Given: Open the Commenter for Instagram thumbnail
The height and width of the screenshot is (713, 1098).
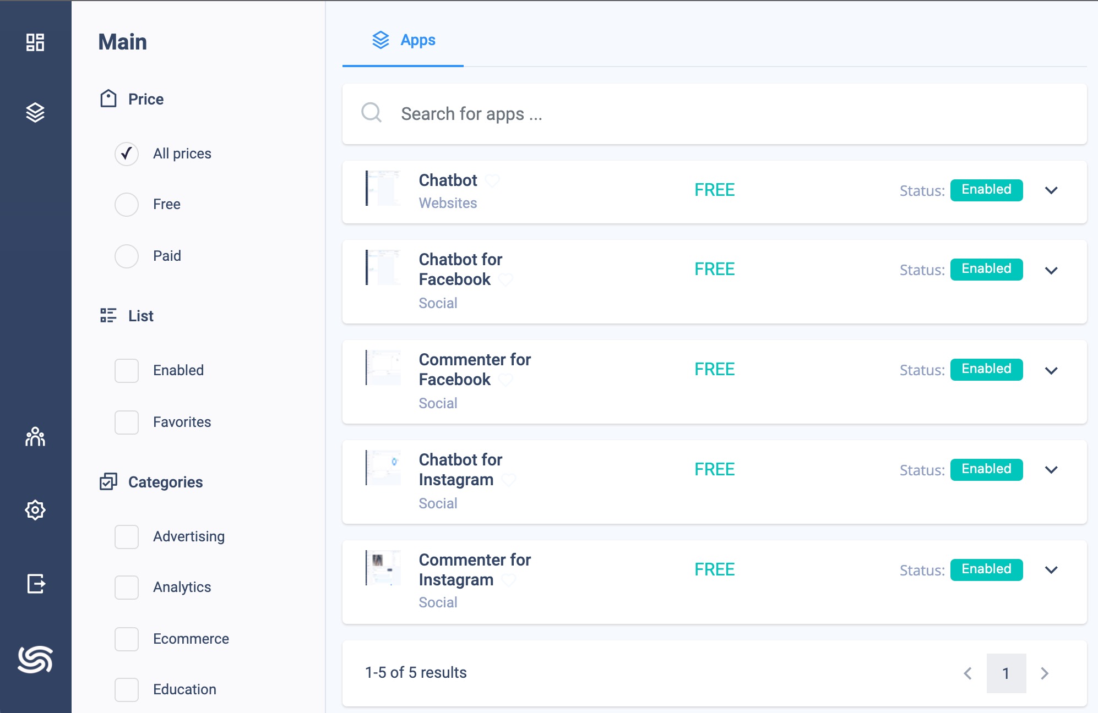Looking at the screenshot, I should point(383,568).
